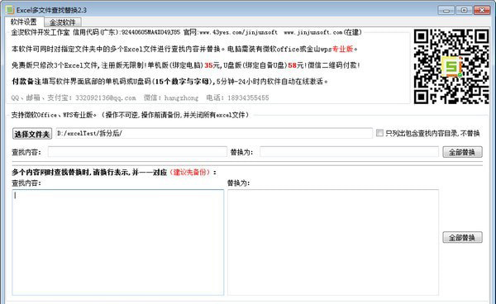The height and width of the screenshot is (304, 496).
Task: Click the email text 332092136@qq.com
Action: 106,98
